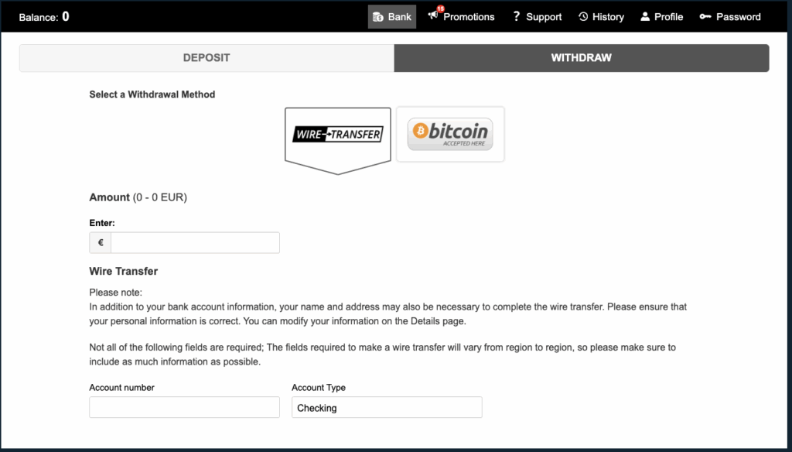Viewport: 792px width, 452px height.
Task: Select the Withdraw tab
Action: click(x=581, y=58)
